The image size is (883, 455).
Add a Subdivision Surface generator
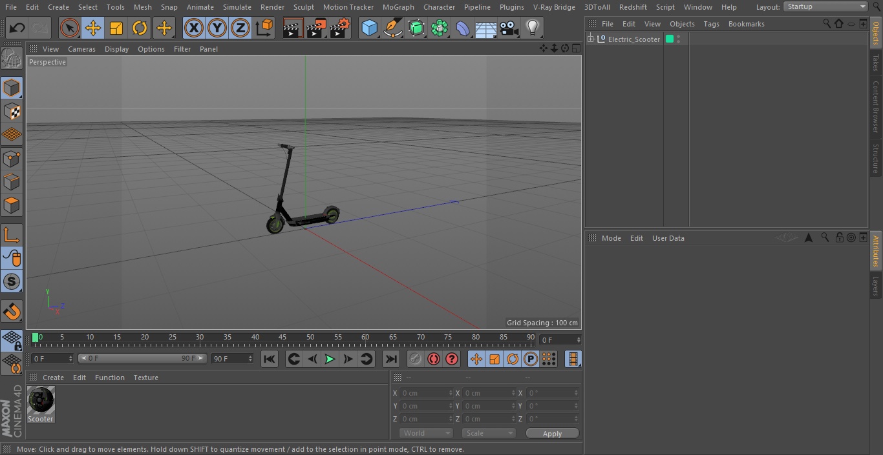pyautogui.click(x=416, y=28)
